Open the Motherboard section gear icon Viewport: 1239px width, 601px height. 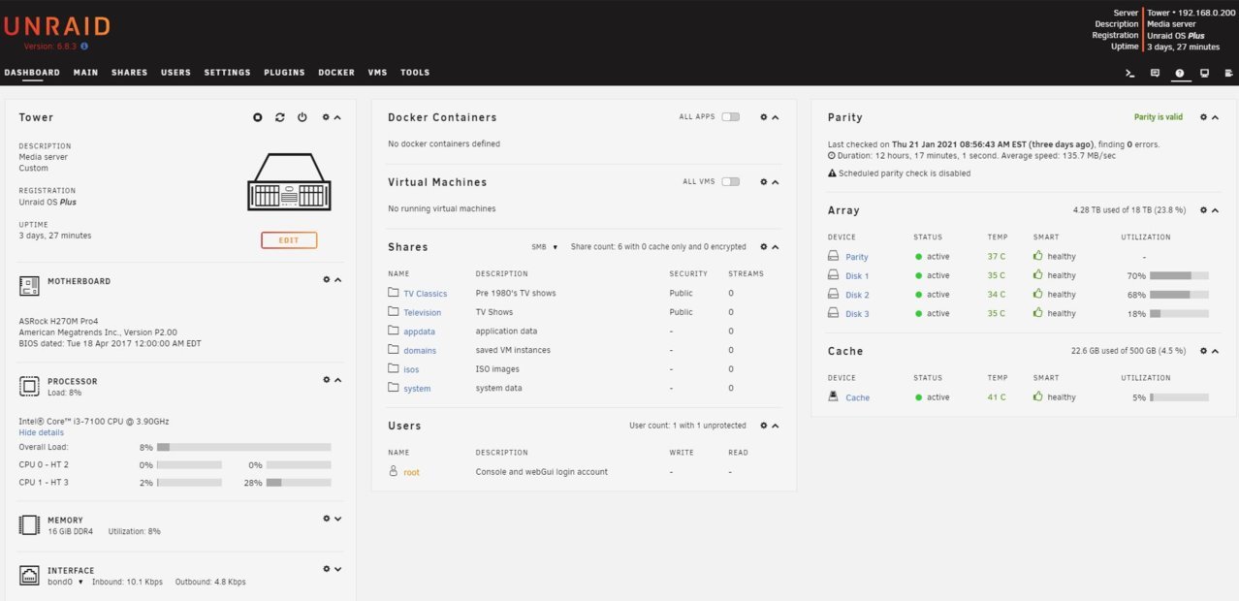coord(327,280)
